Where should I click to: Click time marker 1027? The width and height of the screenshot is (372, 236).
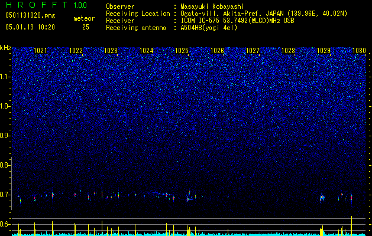point(253,51)
